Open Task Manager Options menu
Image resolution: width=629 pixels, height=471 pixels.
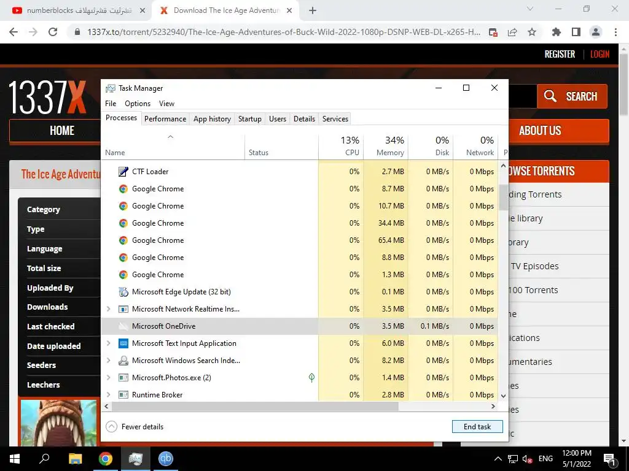[138, 103]
